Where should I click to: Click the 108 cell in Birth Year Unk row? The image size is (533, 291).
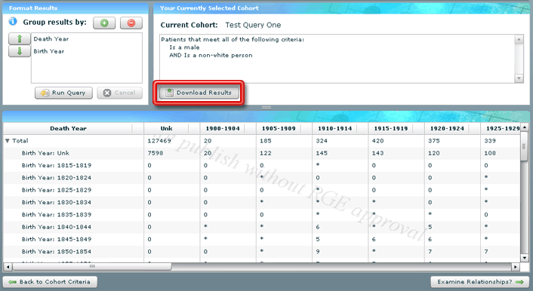tap(490, 153)
